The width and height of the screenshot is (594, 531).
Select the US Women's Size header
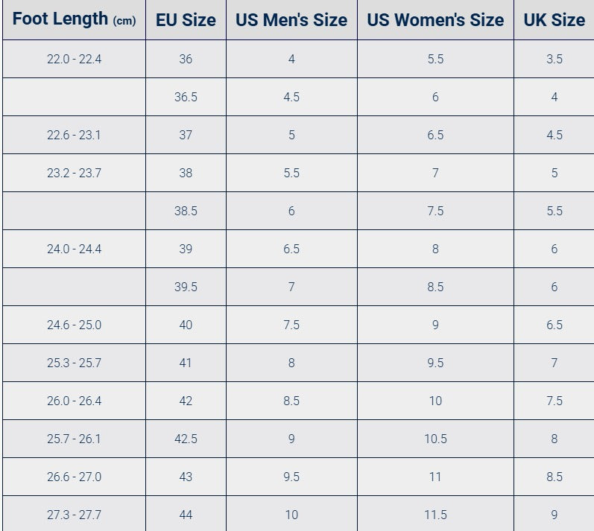coord(436,19)
